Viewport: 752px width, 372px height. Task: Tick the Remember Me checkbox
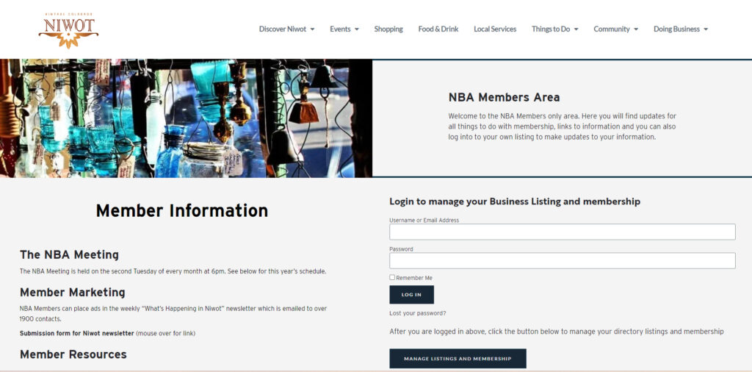[392, 277]
